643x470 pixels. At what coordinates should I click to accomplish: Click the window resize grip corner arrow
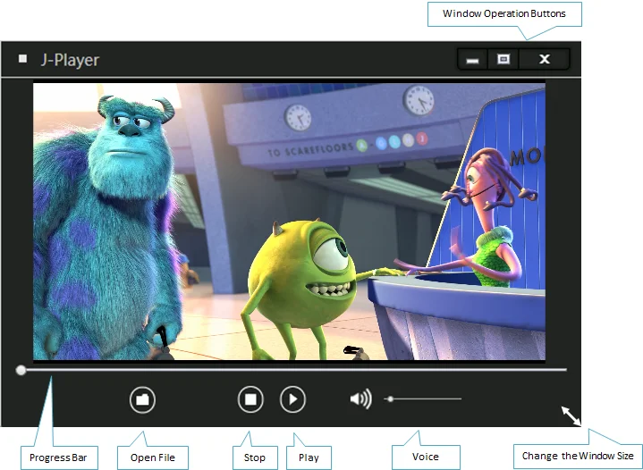pyautogui.click(x=571, y=415)
